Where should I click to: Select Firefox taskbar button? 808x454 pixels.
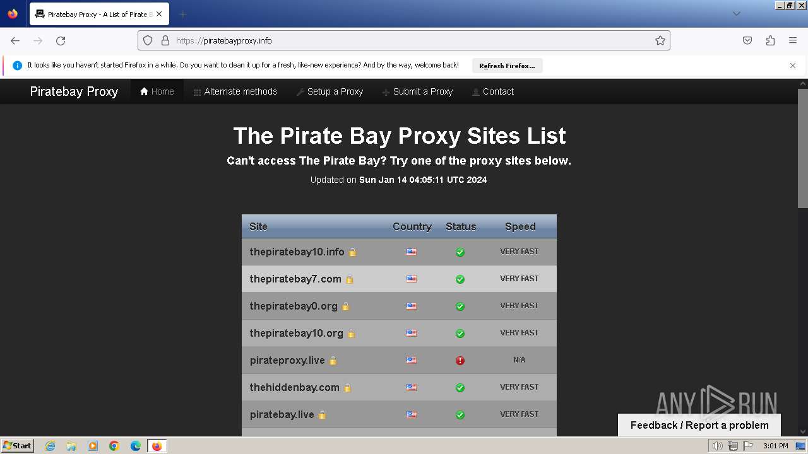pos(157,446)
